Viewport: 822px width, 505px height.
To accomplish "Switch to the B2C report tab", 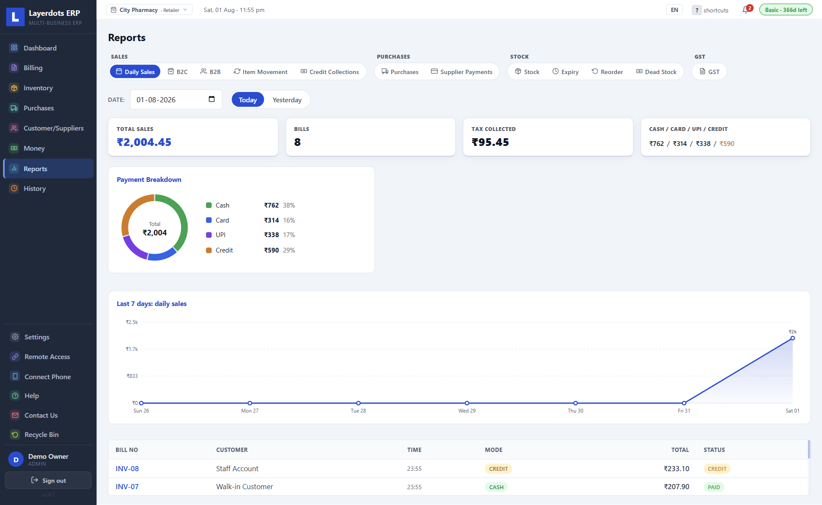I will pos(178,71).
